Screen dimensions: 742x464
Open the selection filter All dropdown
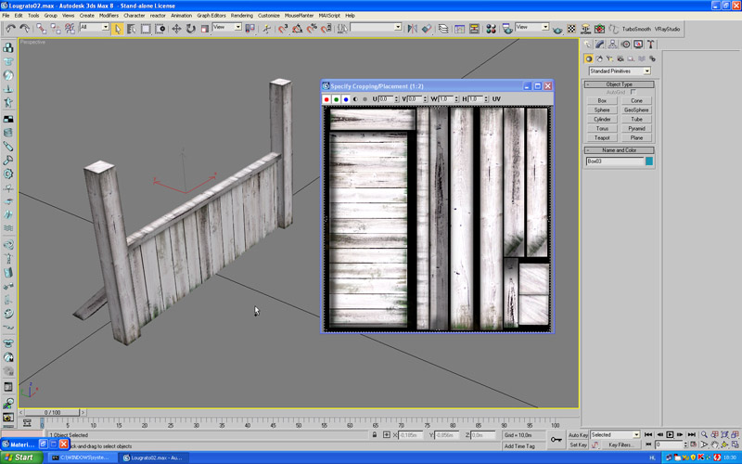coord(107,28)
